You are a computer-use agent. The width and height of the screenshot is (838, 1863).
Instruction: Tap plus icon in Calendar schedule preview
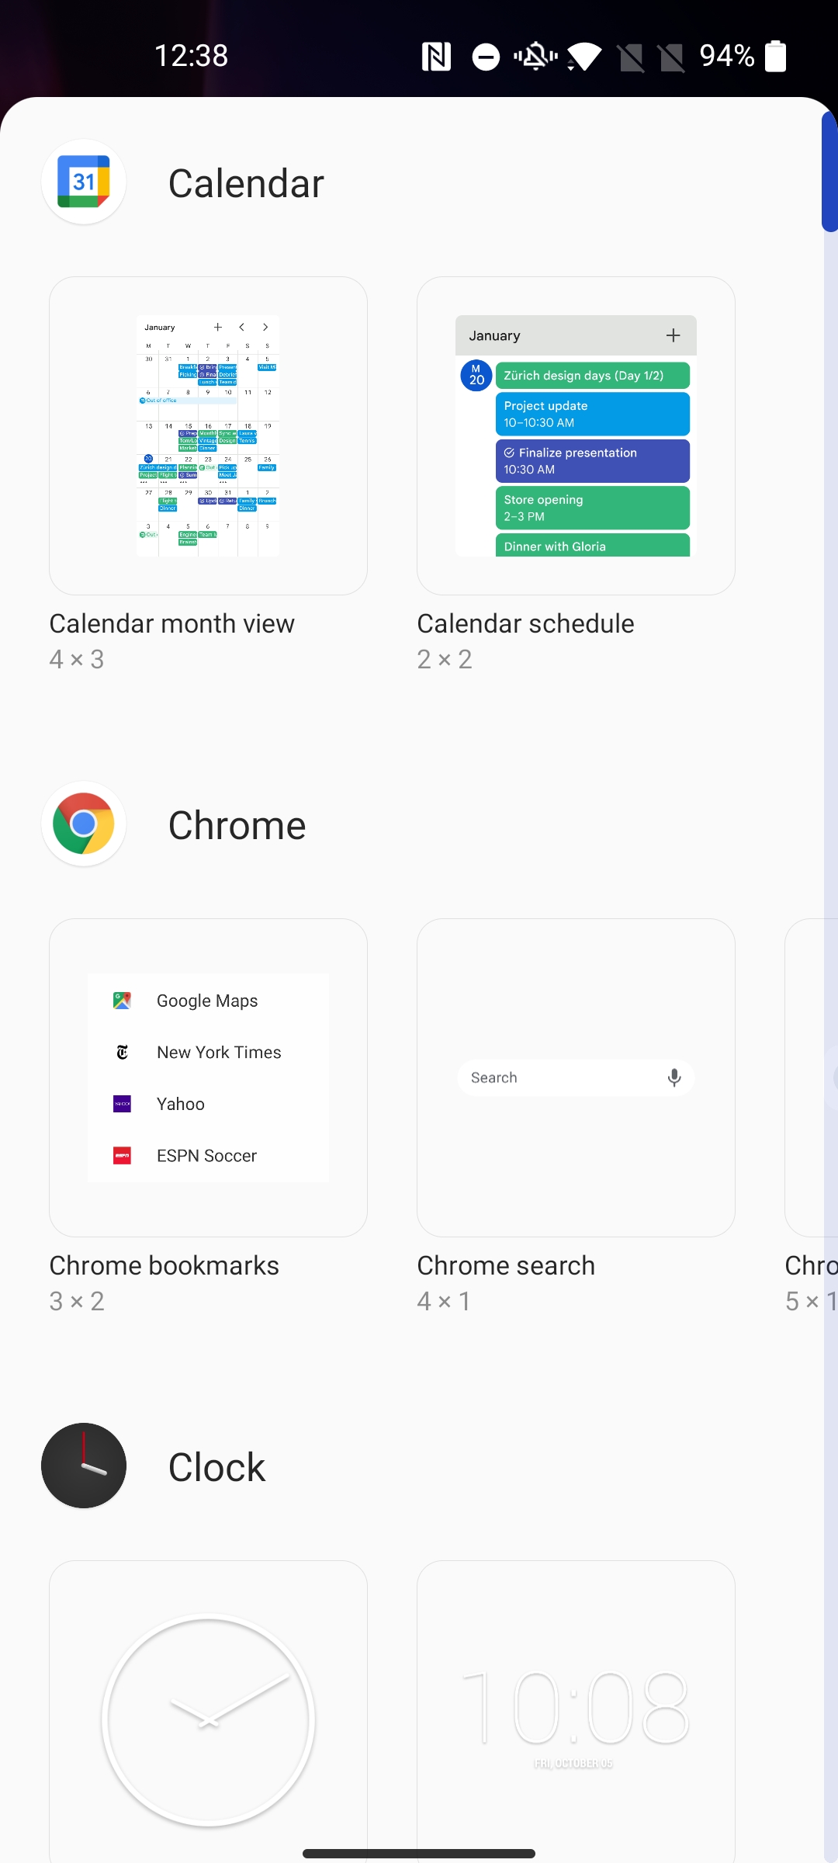coord(673,335)
